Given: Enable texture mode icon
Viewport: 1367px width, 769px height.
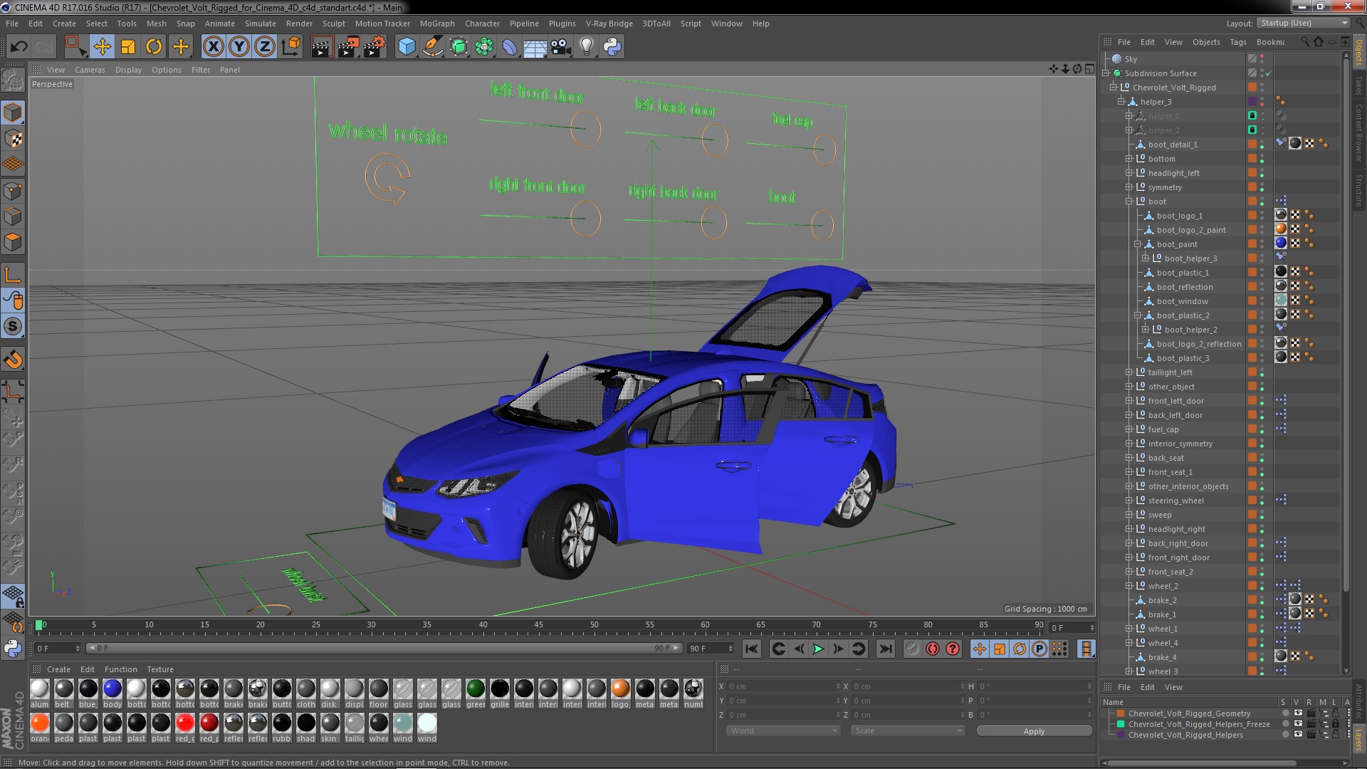Looking at the screenshot, I should [x=13, y=139].
